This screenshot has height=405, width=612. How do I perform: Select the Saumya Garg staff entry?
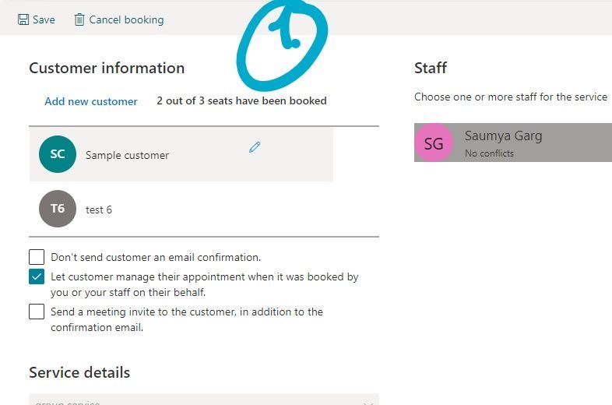pyautogui.click(x=513, y=143)
